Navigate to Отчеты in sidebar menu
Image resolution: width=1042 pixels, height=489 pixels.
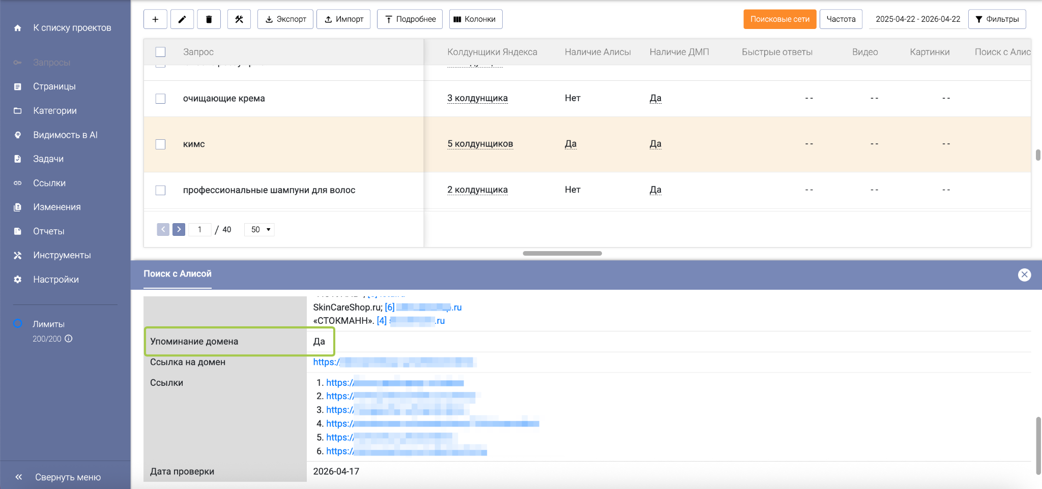tap(48, 231)
